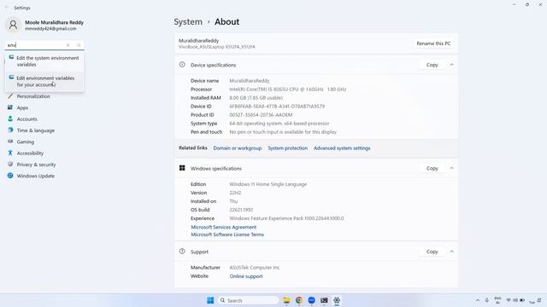
Task: Open Accessibility settings
Action: coord(30,153)
